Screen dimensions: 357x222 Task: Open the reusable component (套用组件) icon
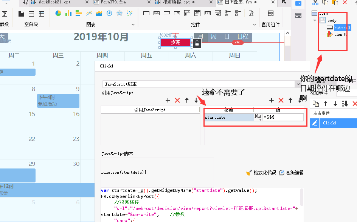point(271,14)
